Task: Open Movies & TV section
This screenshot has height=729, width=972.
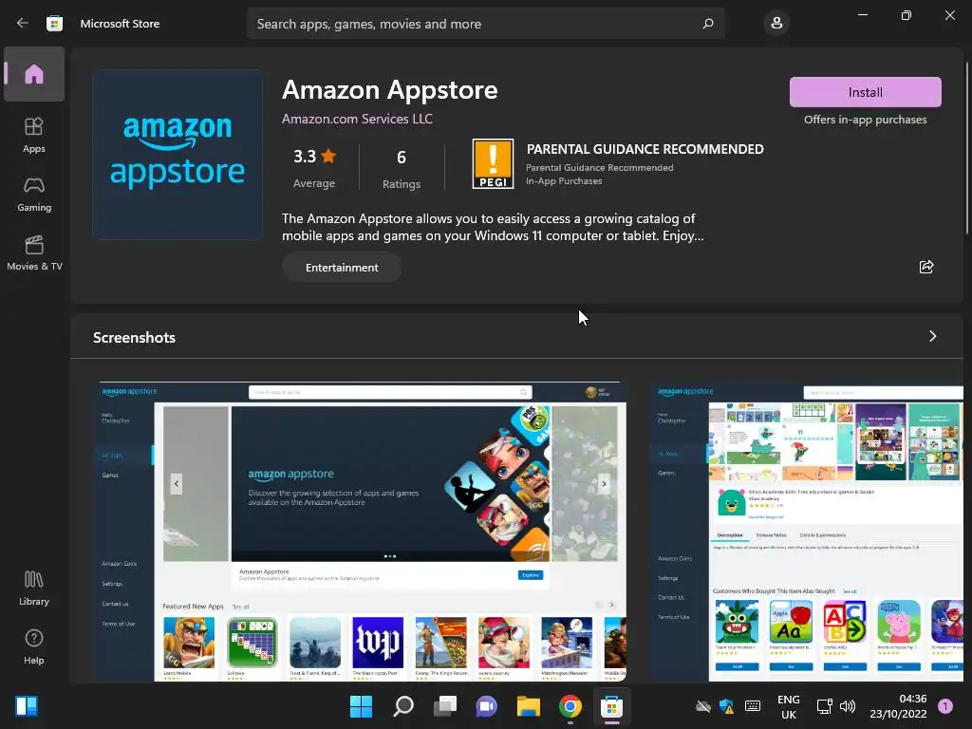Action: [x=34, y=252]
